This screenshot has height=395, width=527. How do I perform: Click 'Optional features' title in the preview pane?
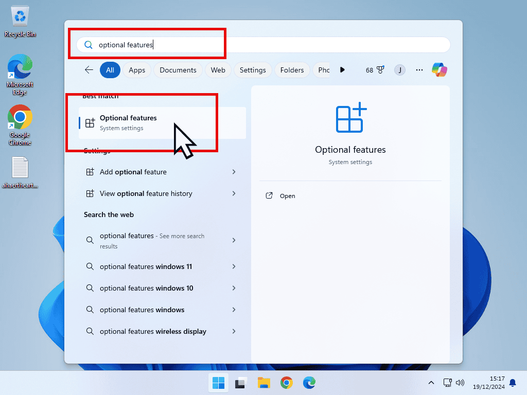point(350,150)
